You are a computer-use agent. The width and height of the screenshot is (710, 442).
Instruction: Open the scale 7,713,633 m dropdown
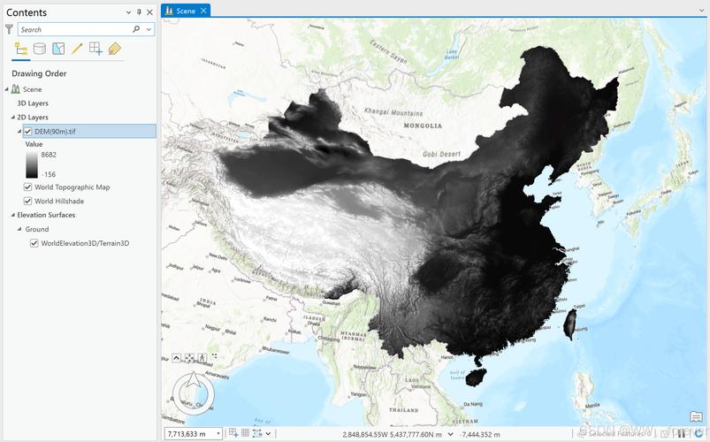tap(218, 434)
